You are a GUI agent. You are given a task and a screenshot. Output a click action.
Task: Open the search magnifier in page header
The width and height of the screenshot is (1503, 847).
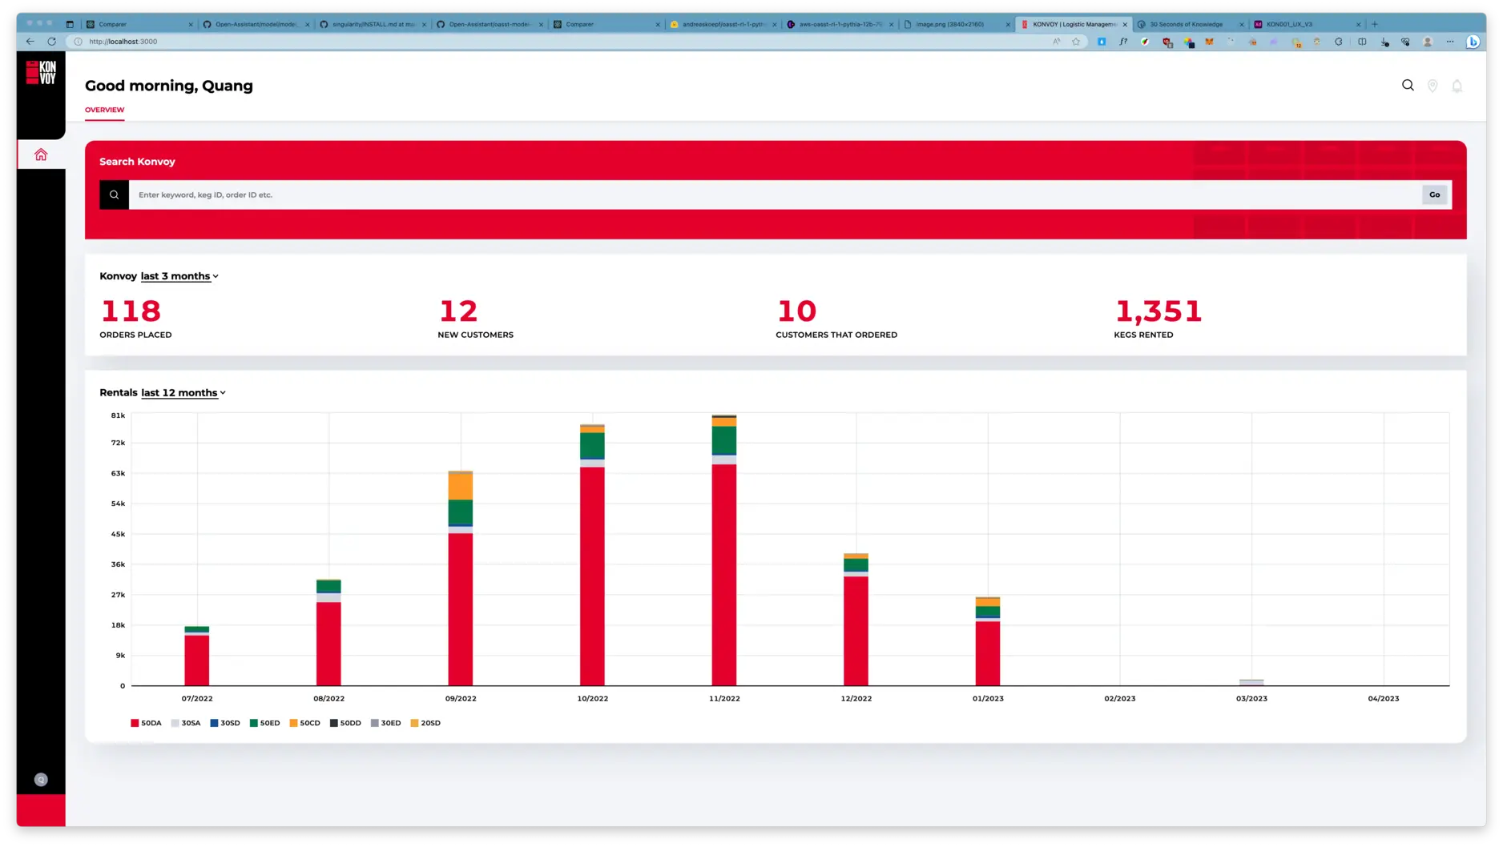click(1408, 85)
